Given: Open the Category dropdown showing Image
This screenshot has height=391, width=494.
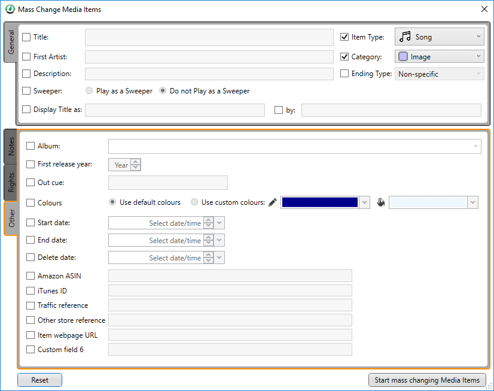Looking at the screenshot, I should point(478,55).
